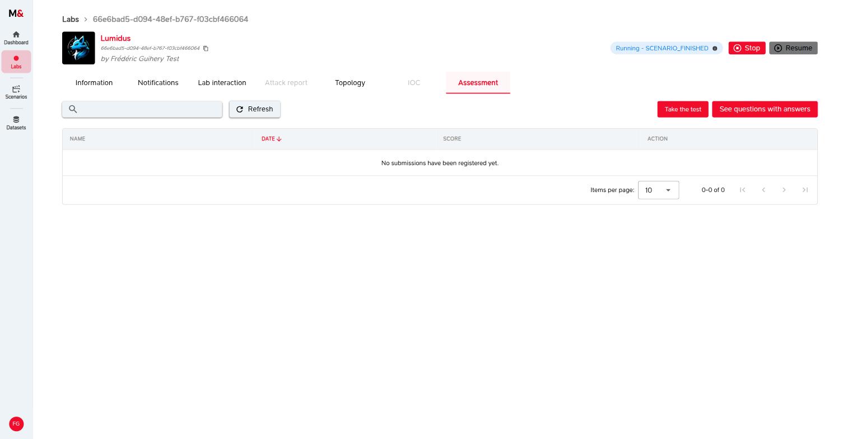Click the Lumidus lab thumbnail image
Viewport: 847px width, 439px height.
(x=78, y=48)
